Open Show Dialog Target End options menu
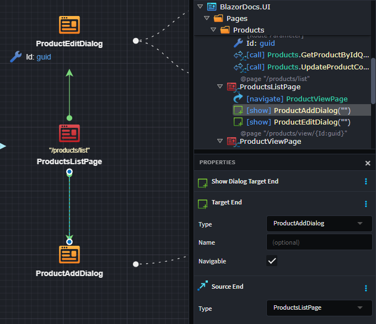 (366, 181)
